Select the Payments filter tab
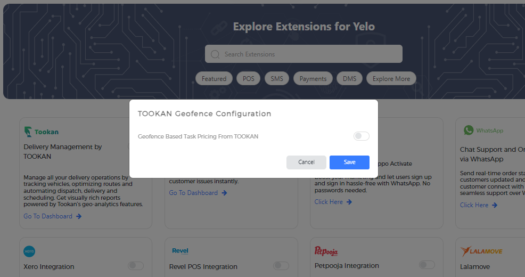This screenshot has height=277, width=525. point(313,79)
